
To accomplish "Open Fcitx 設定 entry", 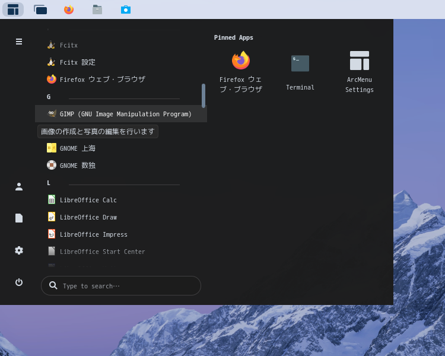I will (x=120, y=62).
